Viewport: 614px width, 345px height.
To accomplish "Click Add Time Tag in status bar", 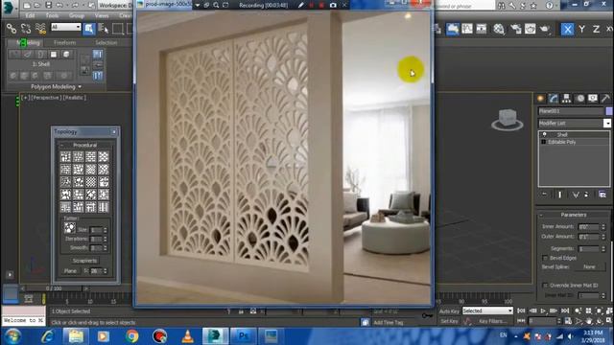I will [x=388, y=322].
